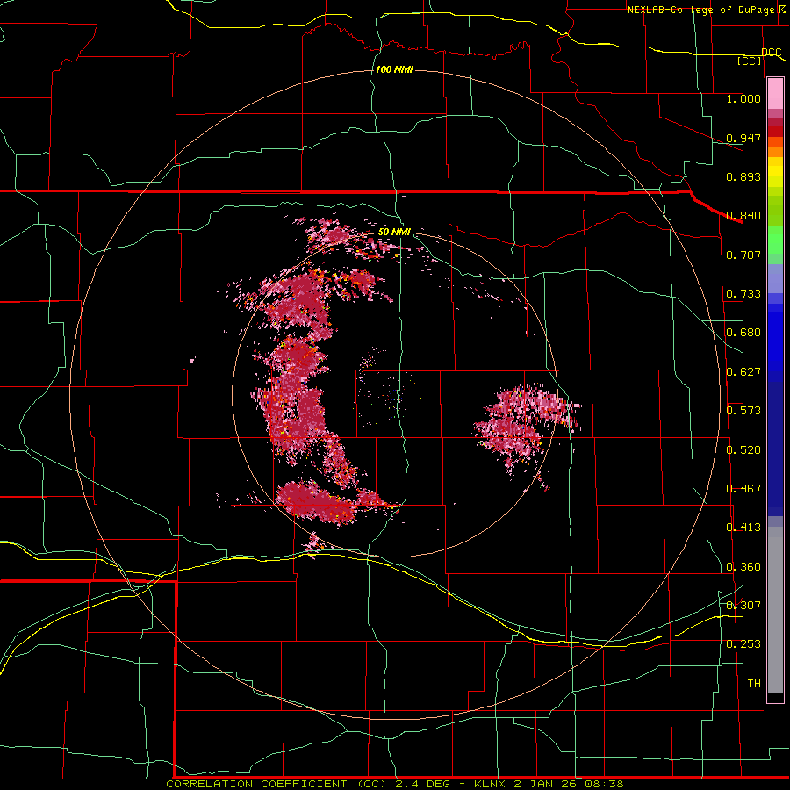
Task: Pick the orange segment of the color bar
Action: click(775, 152)
